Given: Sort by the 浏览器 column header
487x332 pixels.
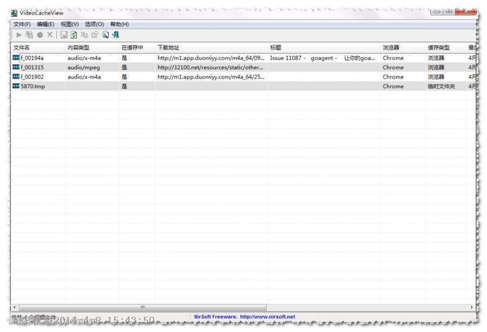Looking at the screenshot, I should pos(403,48).
